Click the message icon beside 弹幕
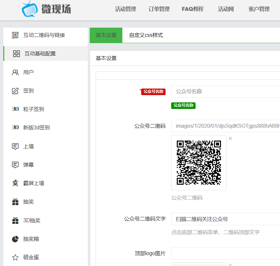This screenshot has width=280, height=266. [15, 165]
